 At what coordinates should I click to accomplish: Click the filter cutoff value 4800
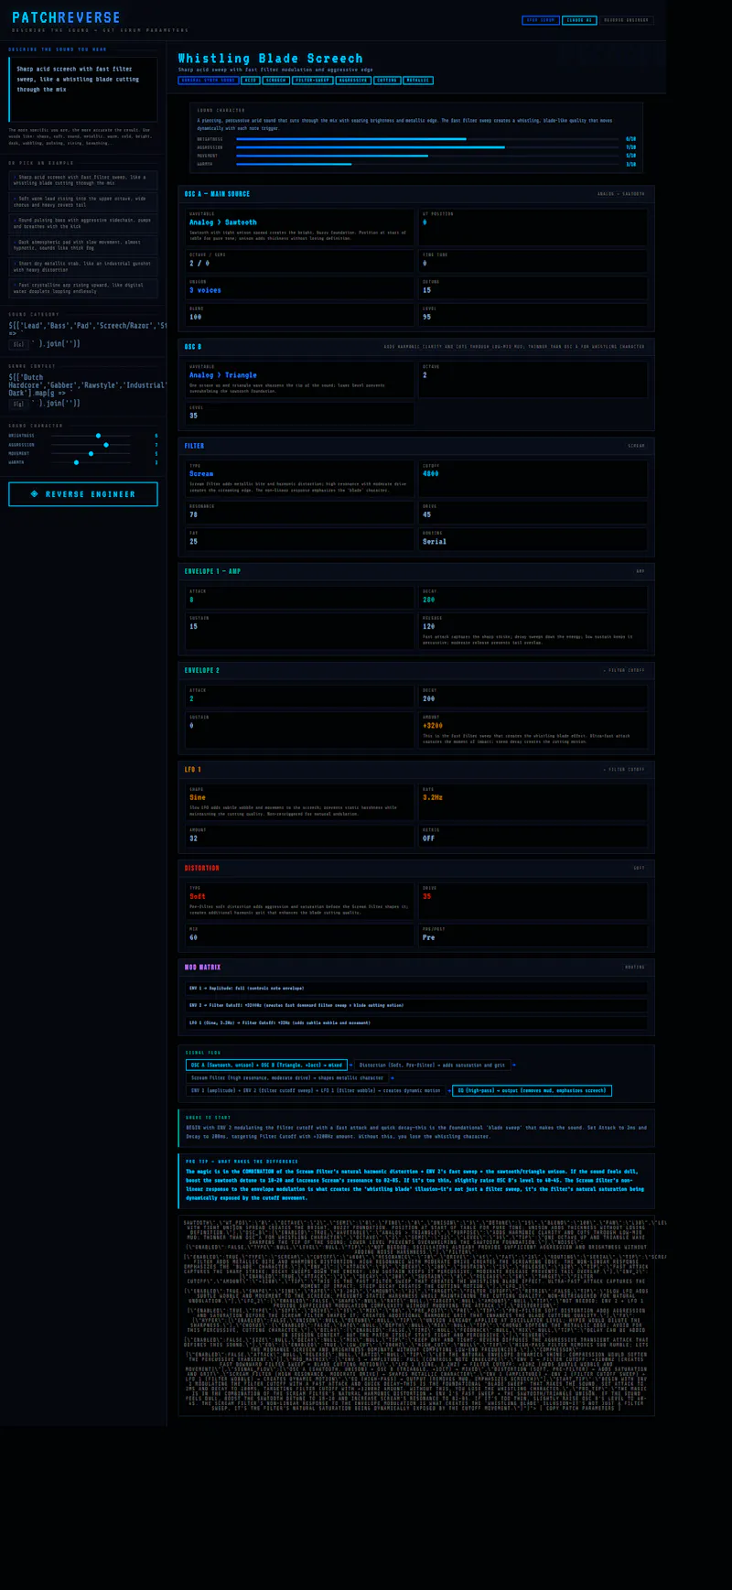click(x=431, y=474)
